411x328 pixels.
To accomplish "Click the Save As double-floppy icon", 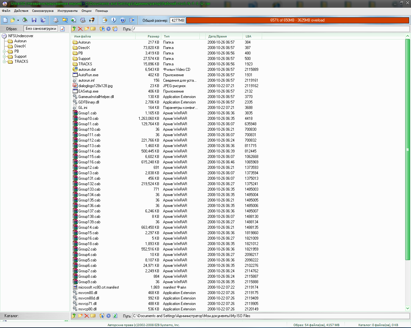I will pyautogui.click(x=43, y=20).
